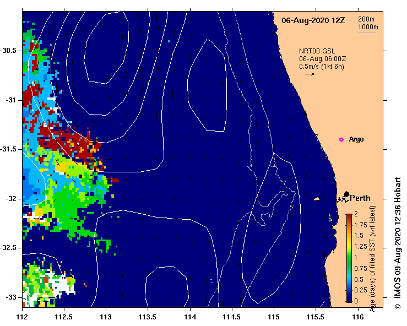The image size is (407, 326).
Task: Click the -33 latitude axis label
Action: click(x=11, y=297)
